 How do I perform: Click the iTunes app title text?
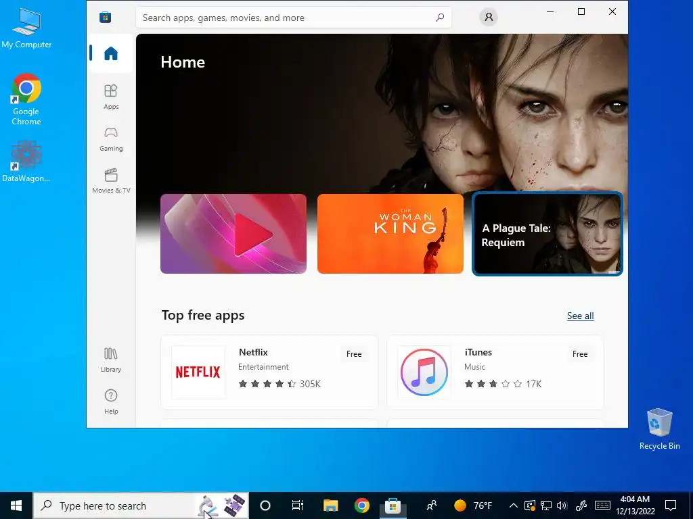click(478, 352)
